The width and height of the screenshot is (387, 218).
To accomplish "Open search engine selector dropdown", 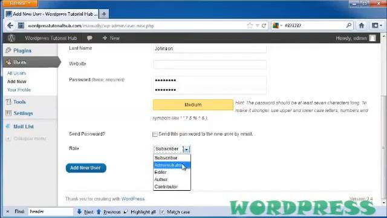I will pyautogui.click(x=278, y=25).
